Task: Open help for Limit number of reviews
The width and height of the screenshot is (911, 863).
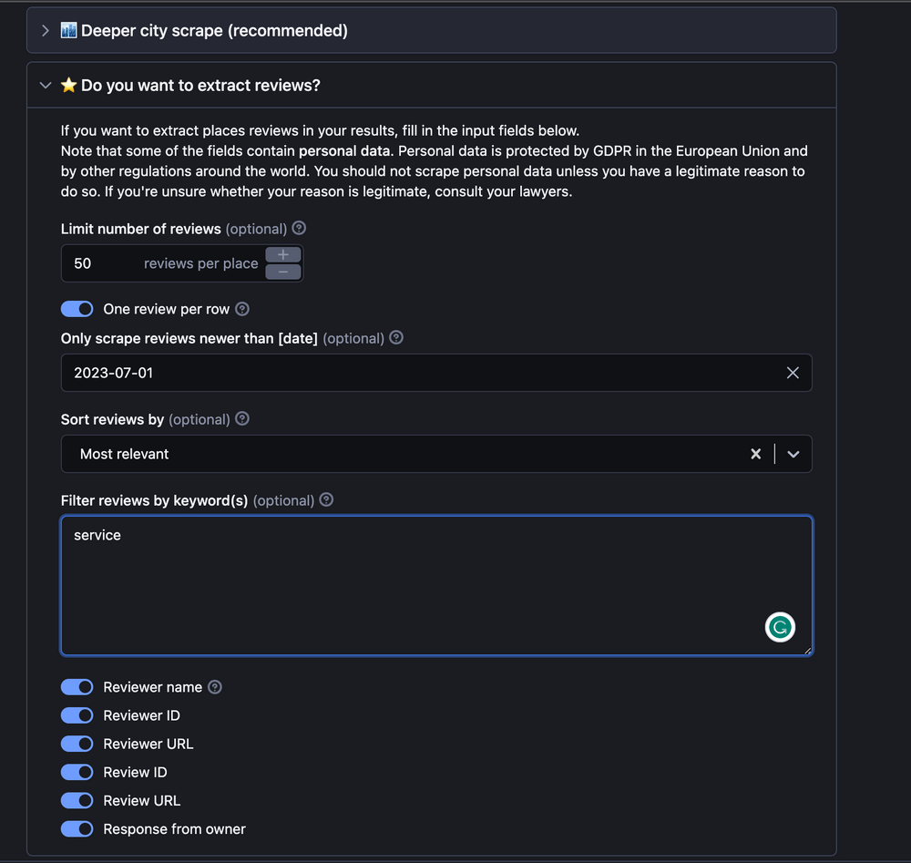Action: pyautogui.click(x=299, y=229)
